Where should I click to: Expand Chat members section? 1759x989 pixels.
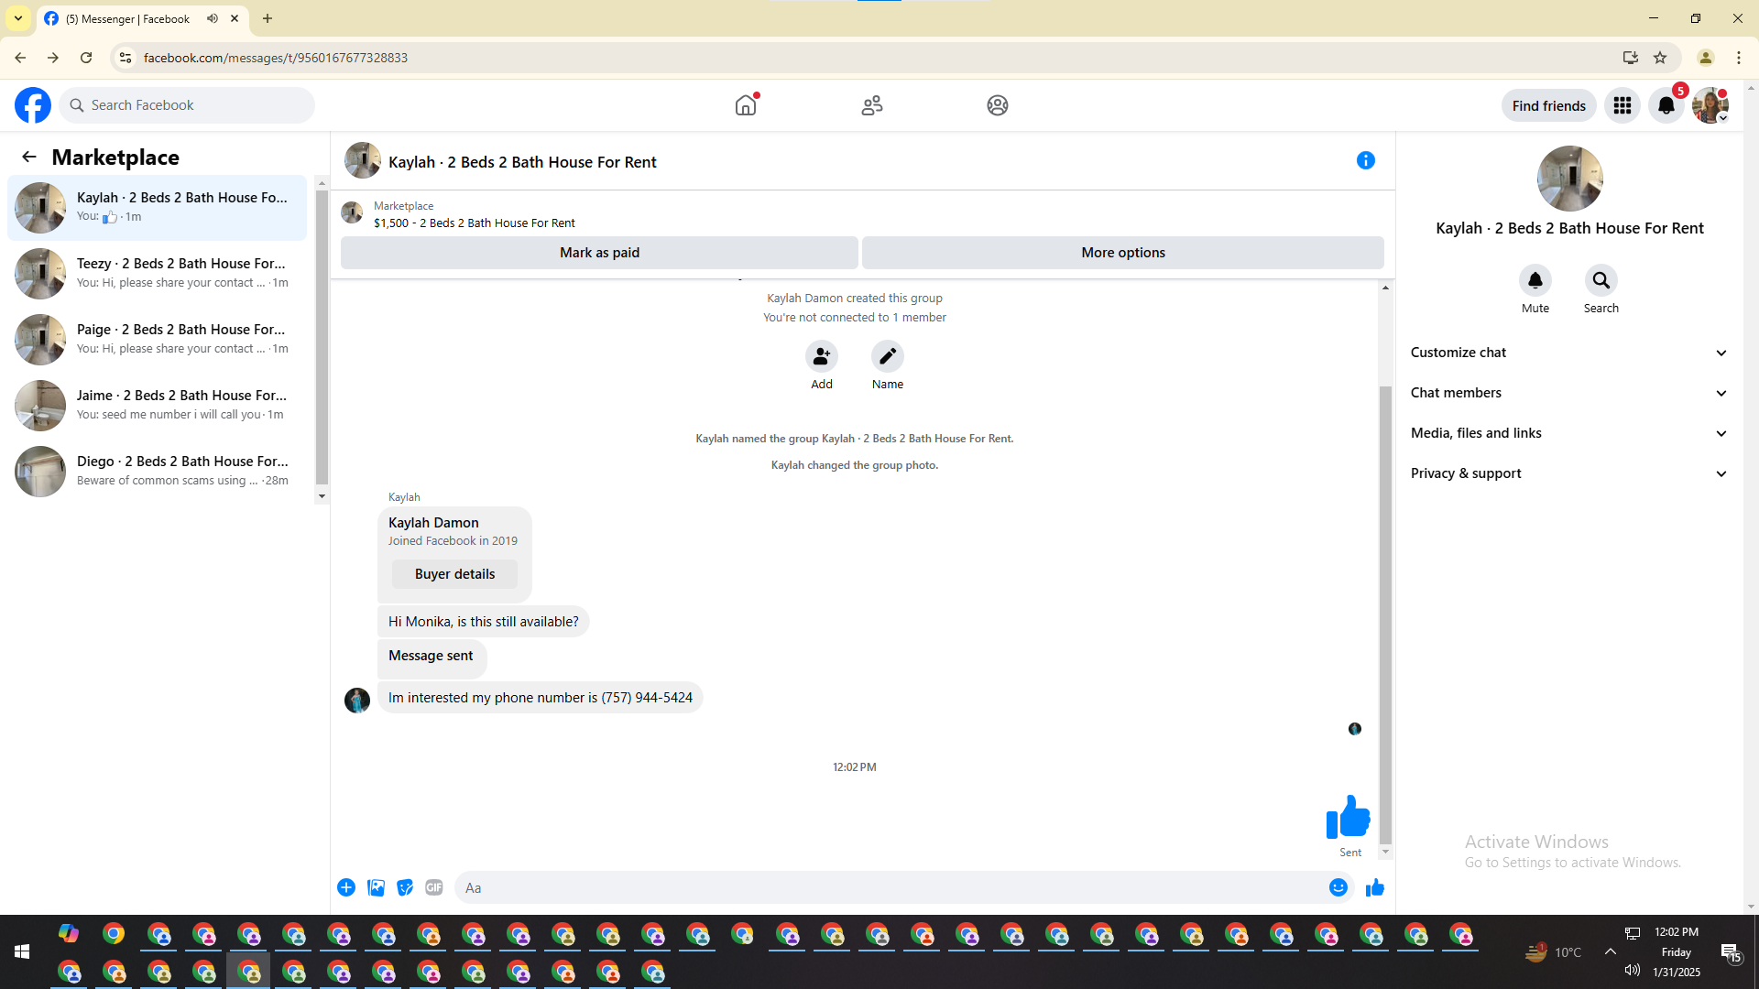(1569, 393)
